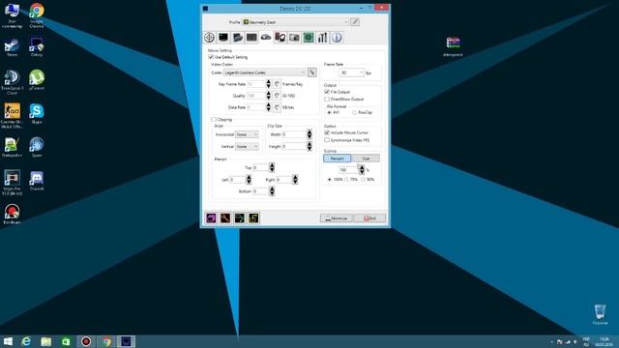Enable Synchronize Video FPS checkbox
Image resolution: width=619 pixels, height=348 pixels.
point(327,140)
